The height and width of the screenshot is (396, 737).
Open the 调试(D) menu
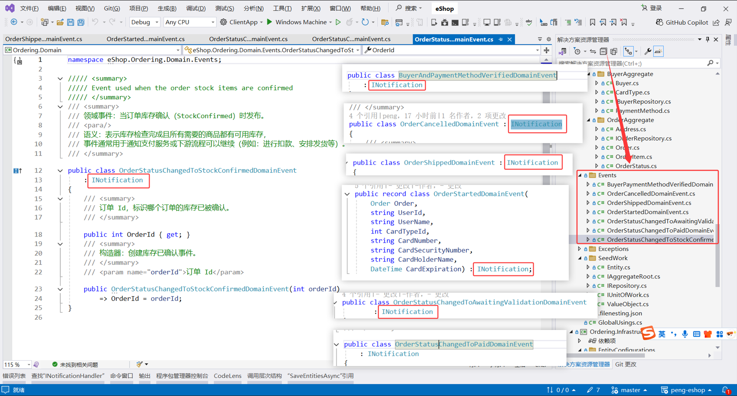coord(196,8)
